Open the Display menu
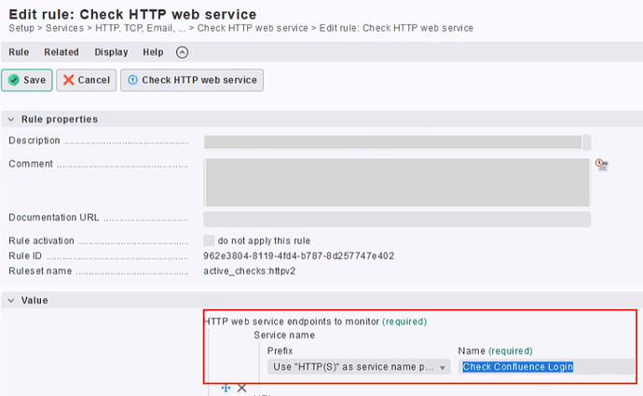 111,53
